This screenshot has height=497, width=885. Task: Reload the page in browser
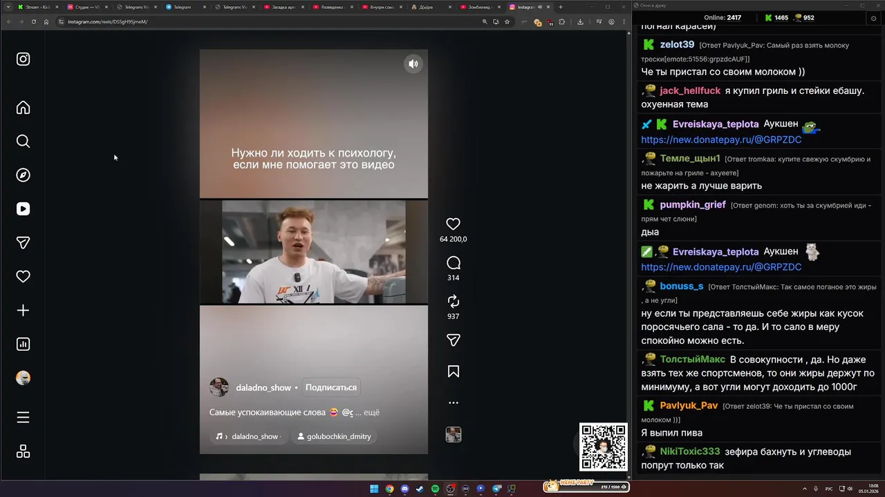pos(33,21)
